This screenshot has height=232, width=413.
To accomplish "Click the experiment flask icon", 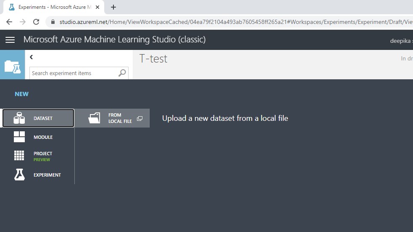I will [x=19, y=175].
